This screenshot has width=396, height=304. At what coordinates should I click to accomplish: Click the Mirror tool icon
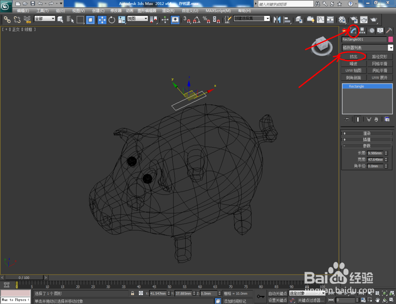[277, 19]
